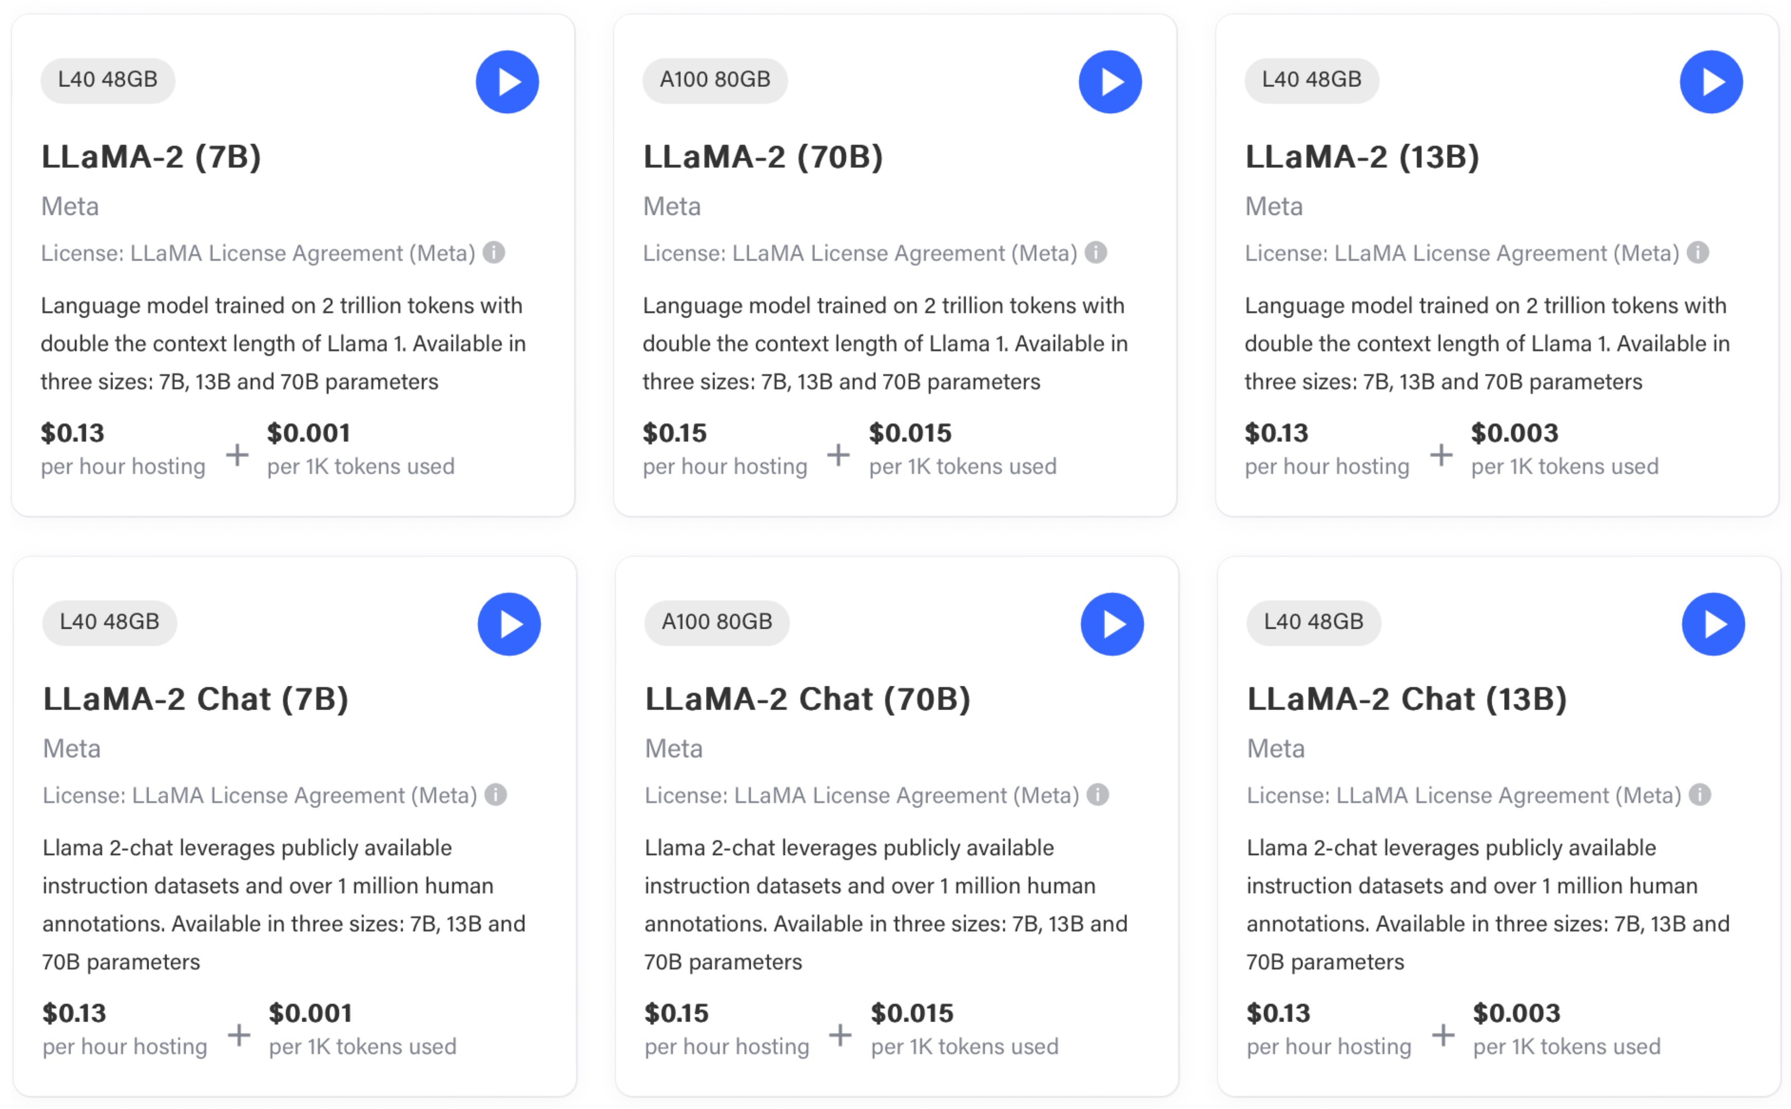Select the L40 48GB tag on LLaMA-2 (7B)
This screenshot has width=1791, height=1109.
pos(108,80)
